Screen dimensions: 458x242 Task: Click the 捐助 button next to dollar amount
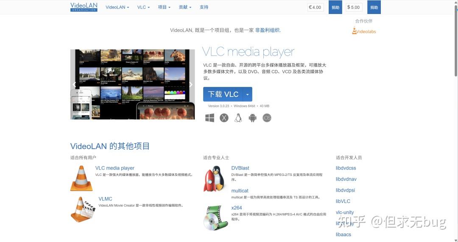[x=374, y=7]
